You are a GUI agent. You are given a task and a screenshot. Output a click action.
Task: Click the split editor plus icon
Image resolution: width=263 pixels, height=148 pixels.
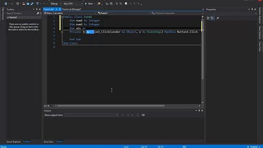[203, 17]
